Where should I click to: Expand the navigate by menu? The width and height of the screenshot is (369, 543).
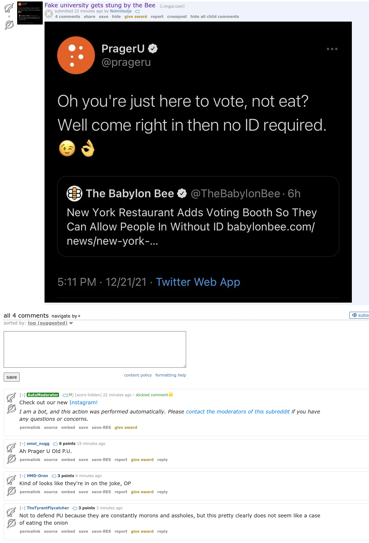point(66,316)
